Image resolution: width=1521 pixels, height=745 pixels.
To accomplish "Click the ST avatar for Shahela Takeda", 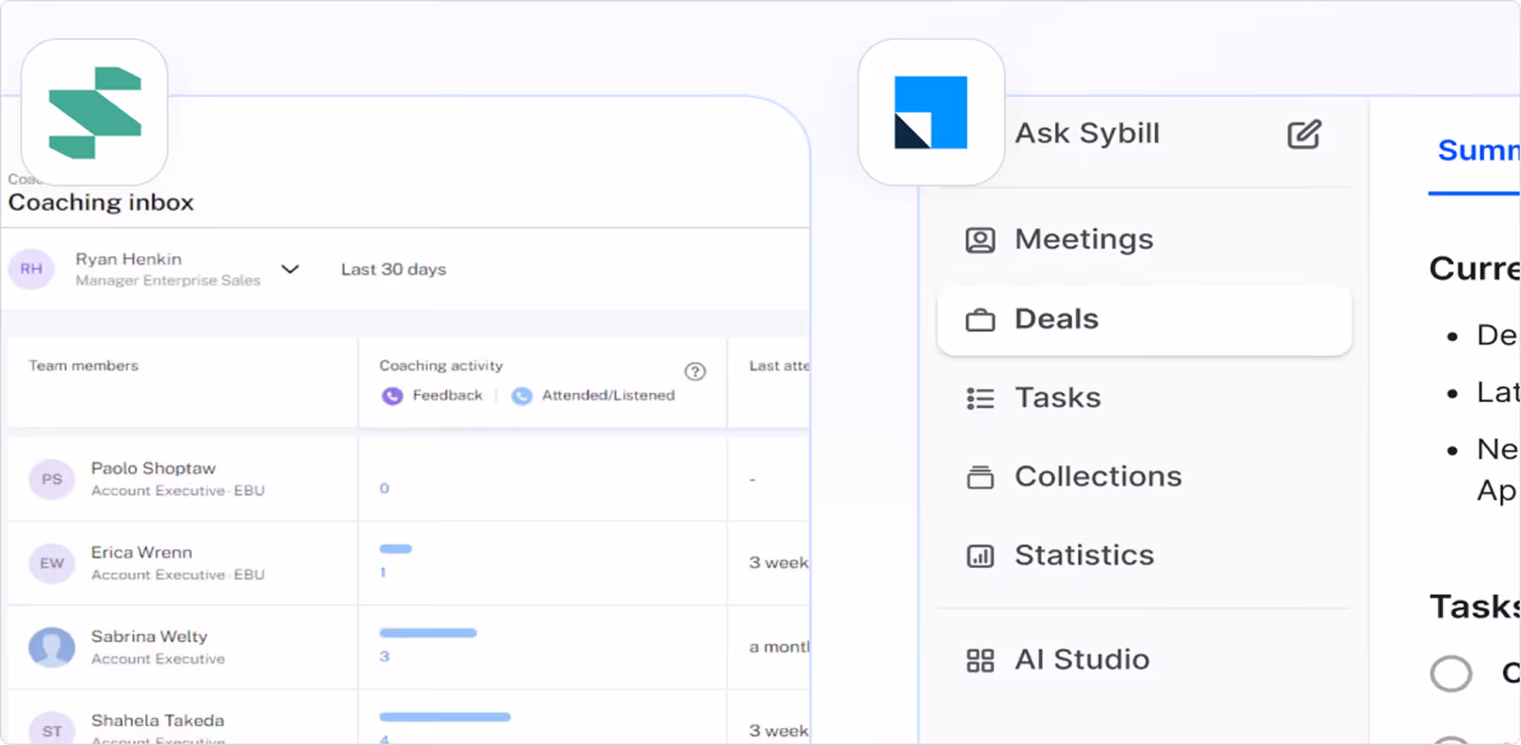I will coord(52,727).
